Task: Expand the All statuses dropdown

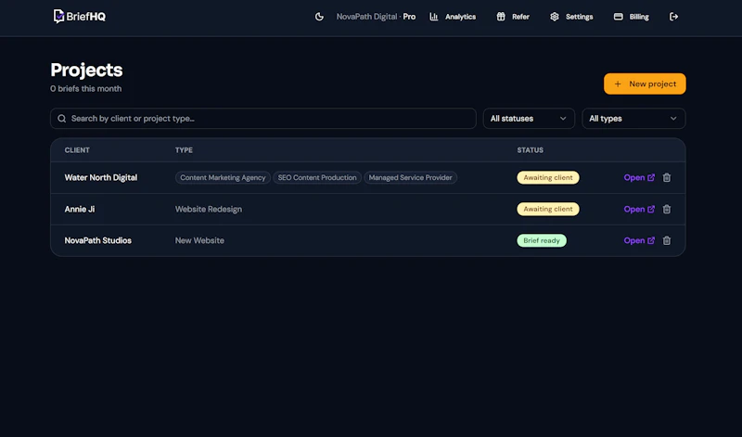Action: [x=529, y=119]
